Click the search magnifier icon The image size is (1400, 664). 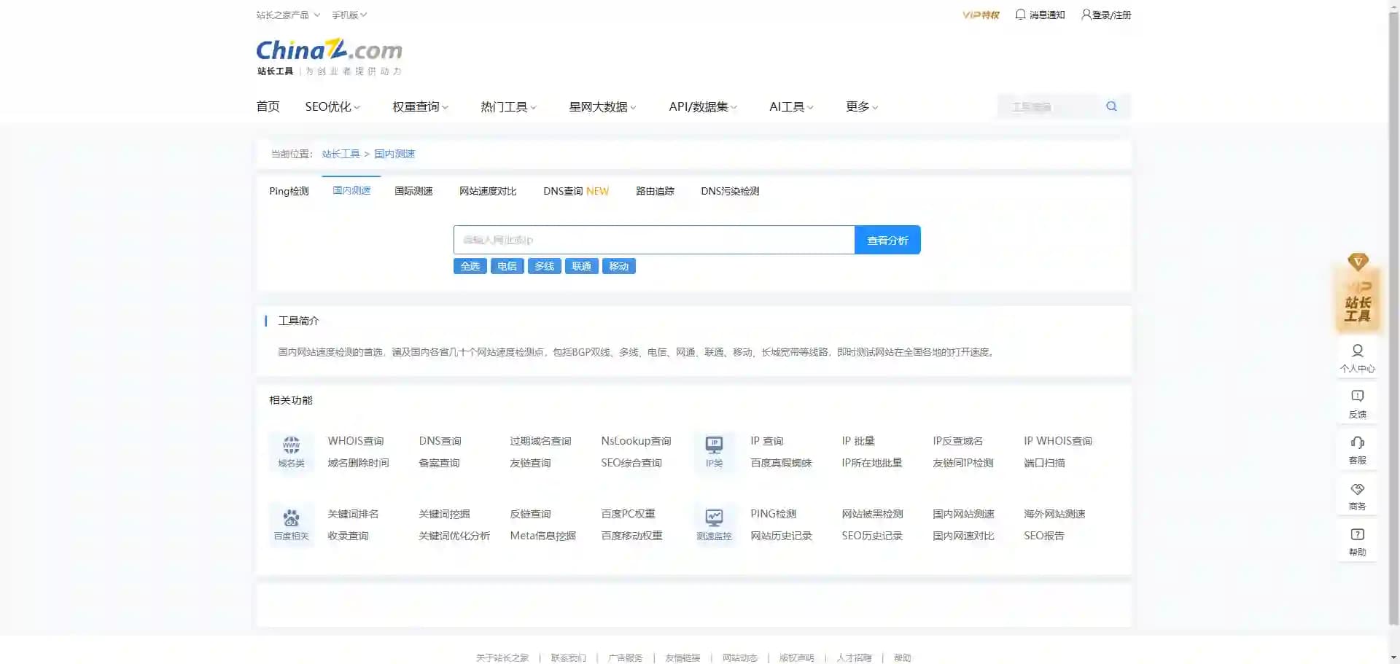(x=1111, y=106)
